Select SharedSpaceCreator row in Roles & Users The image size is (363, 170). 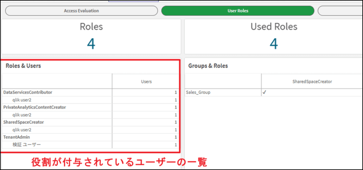click(23, 122)
